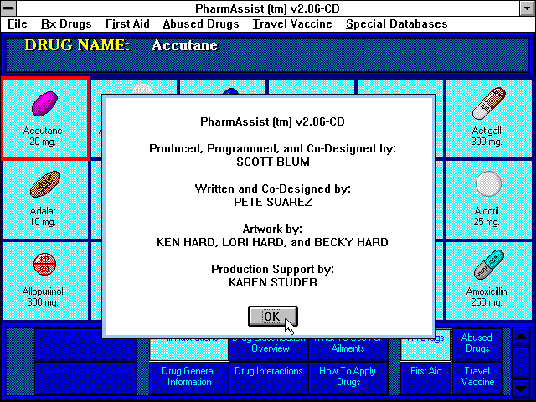536x402 pixels.
Task: Click the title bar minimize arrow
Action: click(527, 8)
